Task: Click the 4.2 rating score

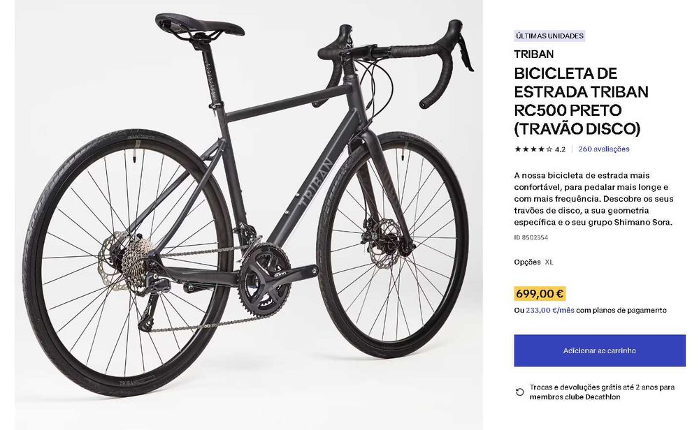Action: pyautogui.click(x=560, y=149)
